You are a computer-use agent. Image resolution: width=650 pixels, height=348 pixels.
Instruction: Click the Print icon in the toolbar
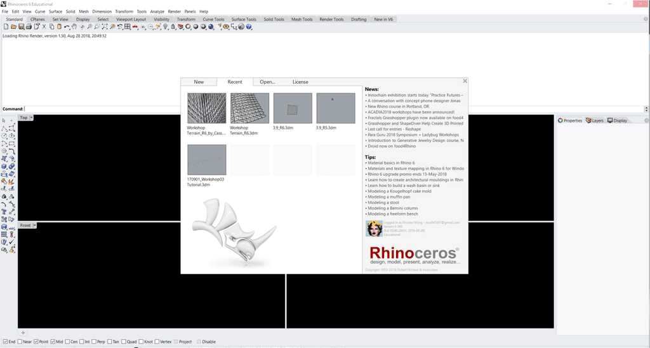[x=29, y=27]
